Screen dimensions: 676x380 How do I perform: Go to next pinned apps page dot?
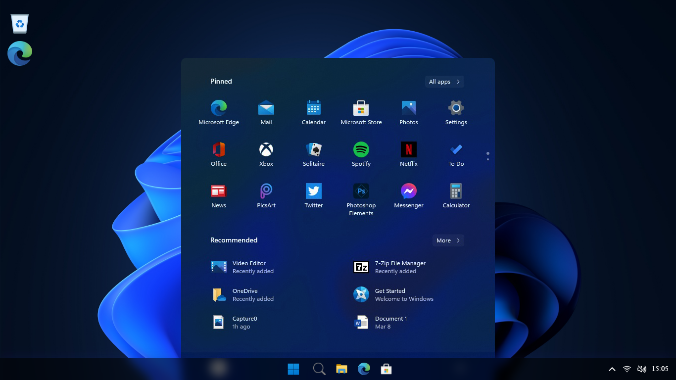click(x=488, y=159)
